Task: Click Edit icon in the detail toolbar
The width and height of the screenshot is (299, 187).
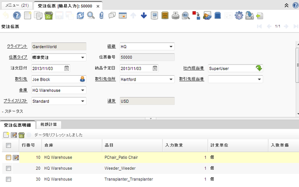Action: [x=14, y=135]
